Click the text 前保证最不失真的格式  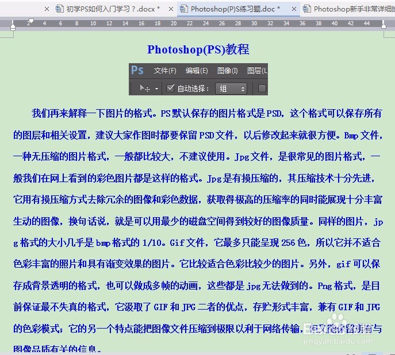[x=59, y=307]
